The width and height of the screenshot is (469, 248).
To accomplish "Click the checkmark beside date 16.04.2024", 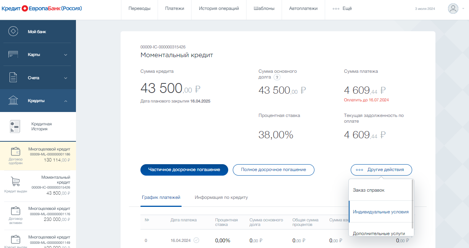I will [x=196, y=240].
